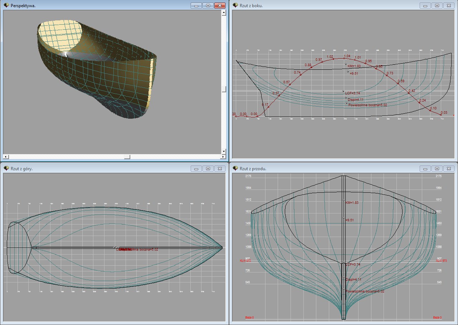Click the 0.73 curve value in side view
Screen dimensions: 458x325
(390, 73)
